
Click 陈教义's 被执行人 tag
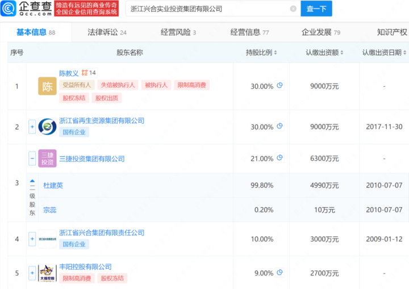(156, 85)
